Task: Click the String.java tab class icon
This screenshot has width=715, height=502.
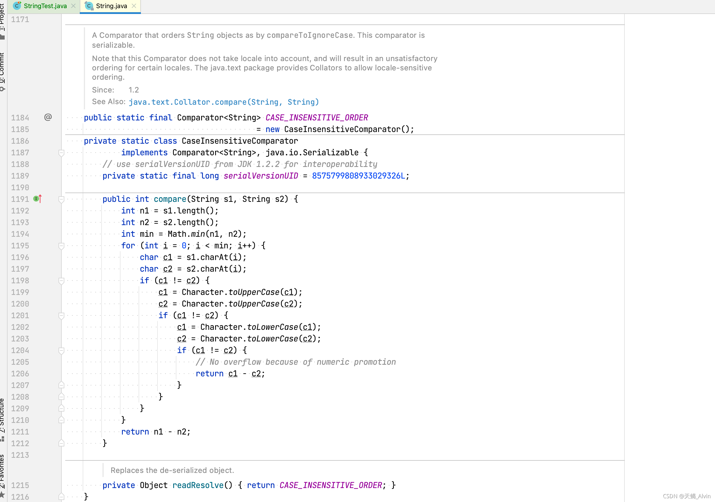Action: (x=89, y=6)
